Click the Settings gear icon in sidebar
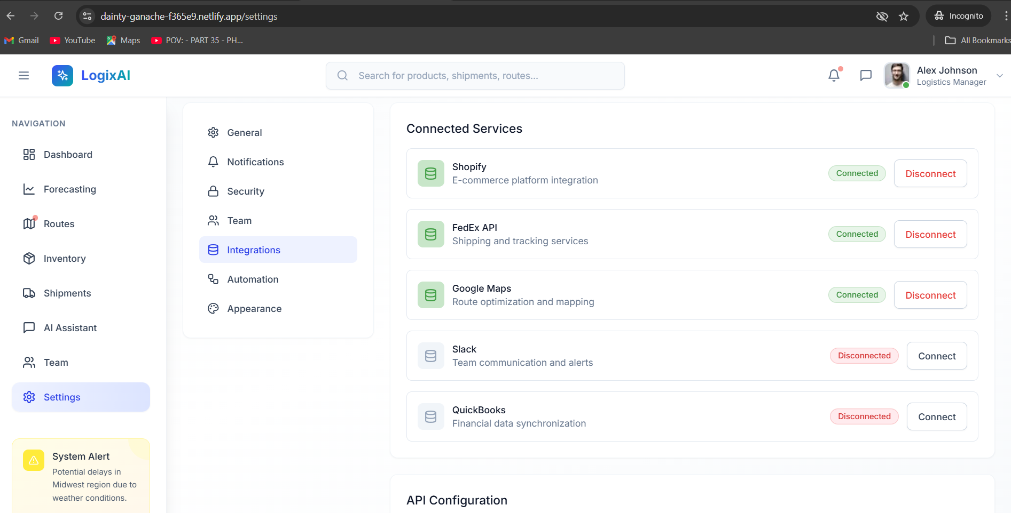 [x=29, y=397]
